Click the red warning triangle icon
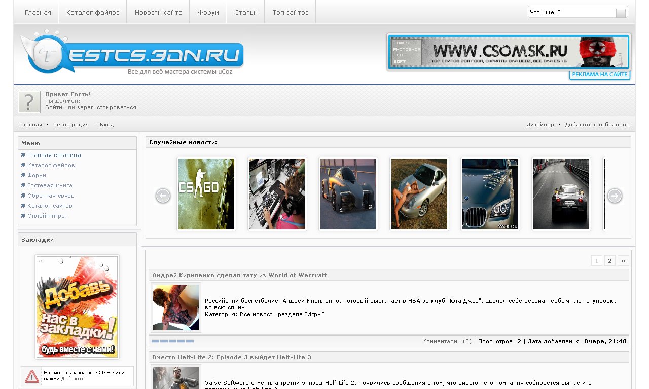This screenshot has width=649, height=389. (32, 376)
